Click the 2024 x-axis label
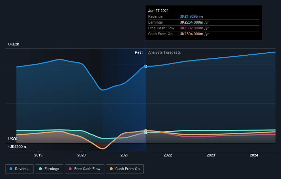 click(x=254, y=155)
